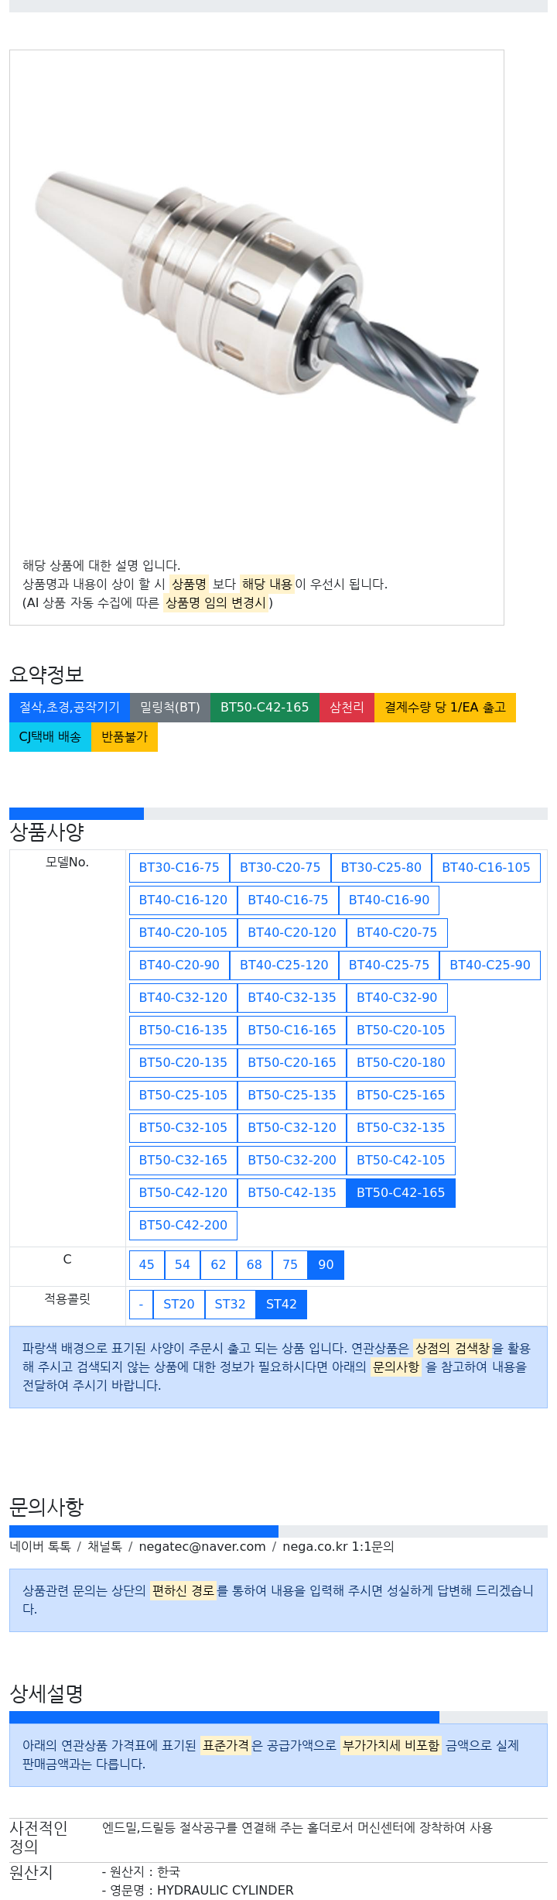Open the 밀링척(BT) tag

coord(169,707)
